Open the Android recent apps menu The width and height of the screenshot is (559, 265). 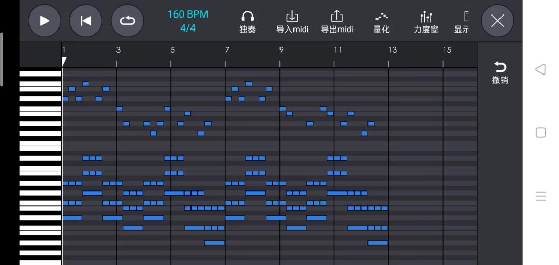pyautogui.click(x=540, y=196)
